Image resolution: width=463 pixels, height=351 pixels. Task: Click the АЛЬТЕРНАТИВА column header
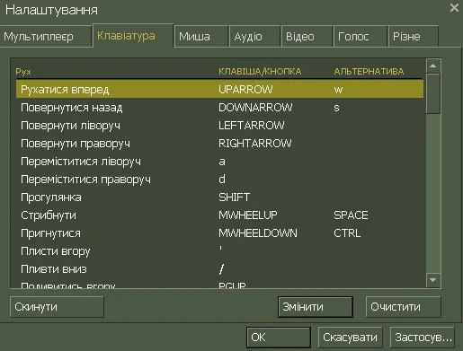tap(369, 72)
